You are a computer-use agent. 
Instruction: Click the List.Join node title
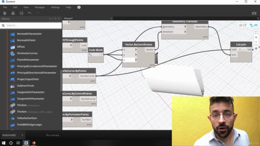241,44
